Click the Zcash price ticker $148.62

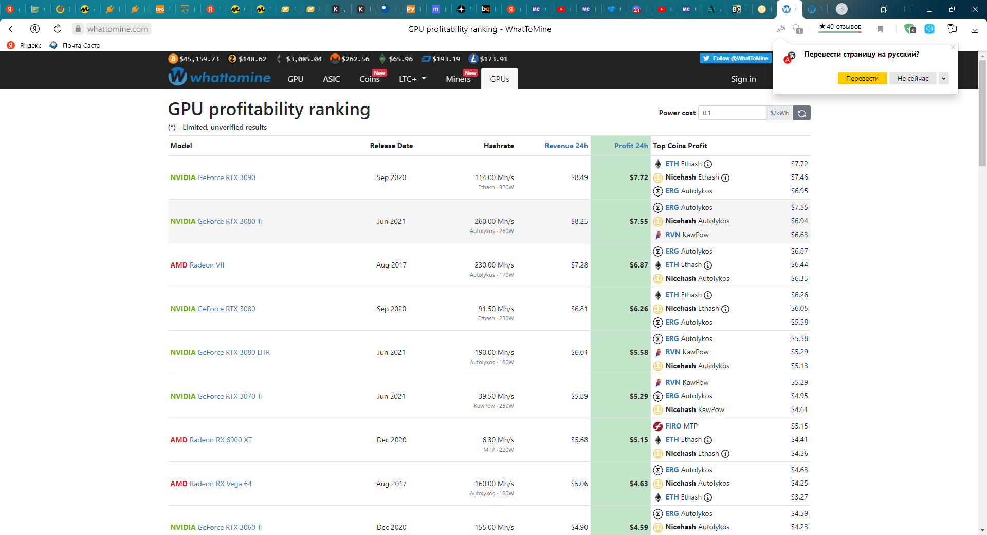click(x=247, y=59)
